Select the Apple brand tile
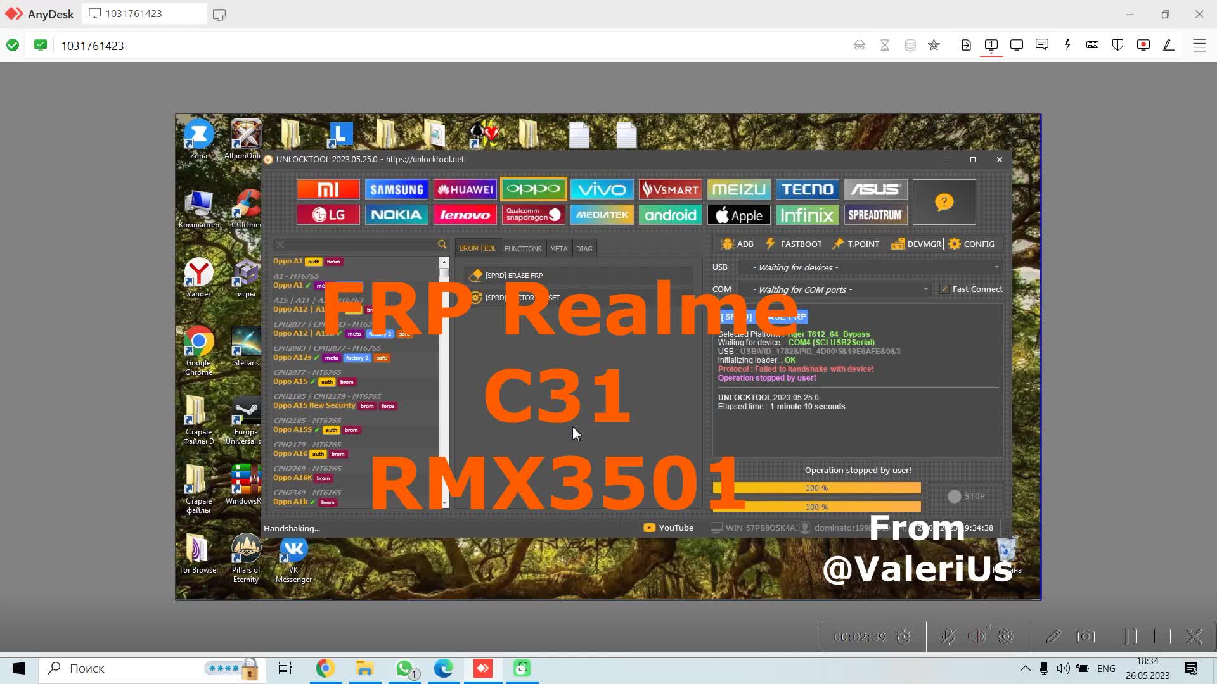 (x=738, y=215)
